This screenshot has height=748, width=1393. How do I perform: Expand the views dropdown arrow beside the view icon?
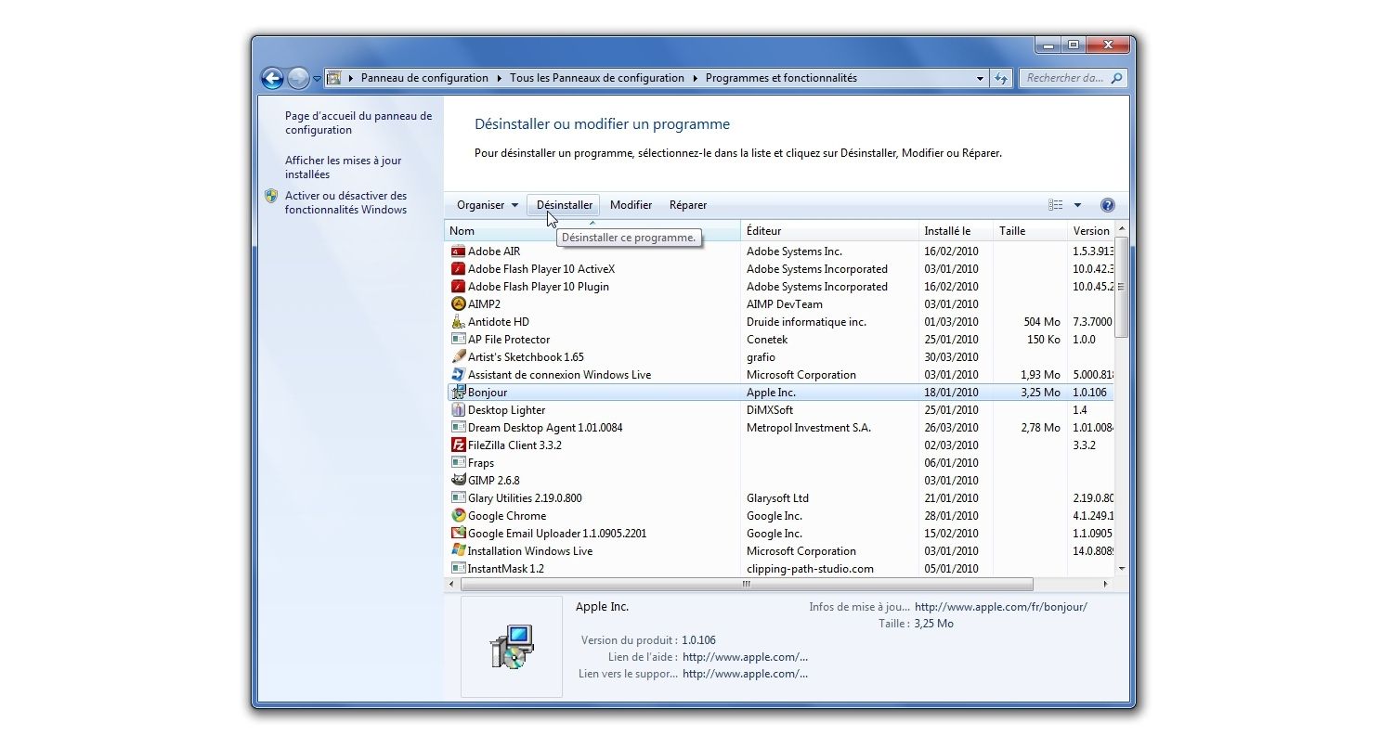click(x=1076, y=204)
